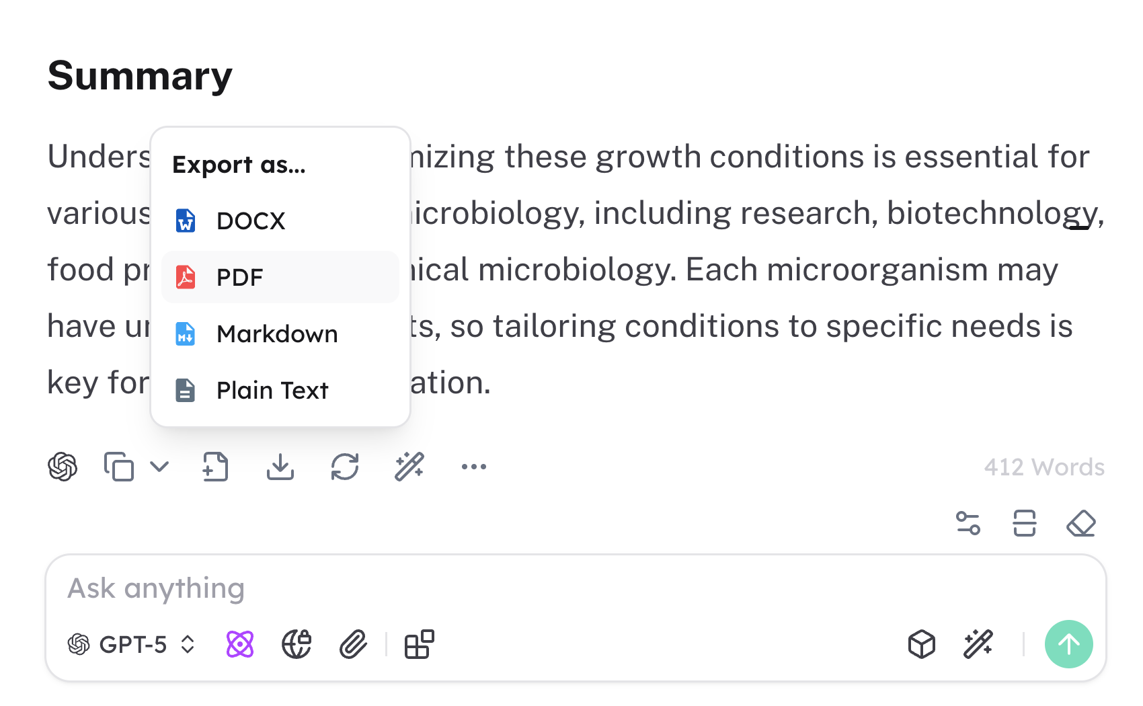The image size is (1143, 706).
Task: Click the add to note icon
Action: point(215,467)
